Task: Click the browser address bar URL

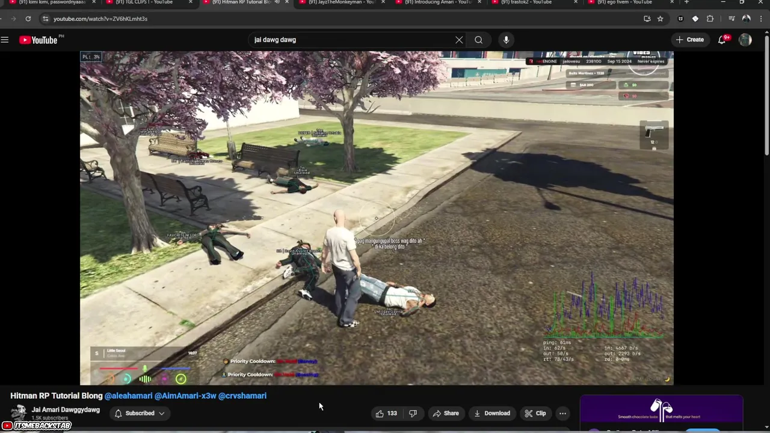Action: pyautogui.click(x=100, y=19)
